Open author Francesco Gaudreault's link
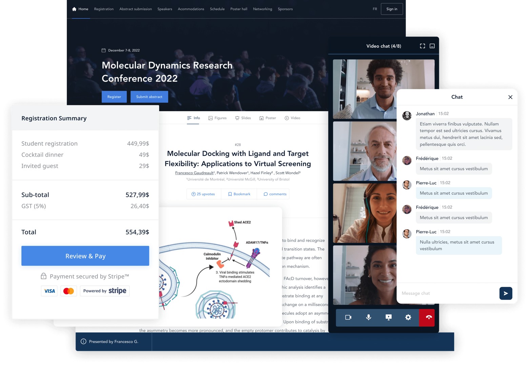This screenshot has width=529, height=365. 194,173
